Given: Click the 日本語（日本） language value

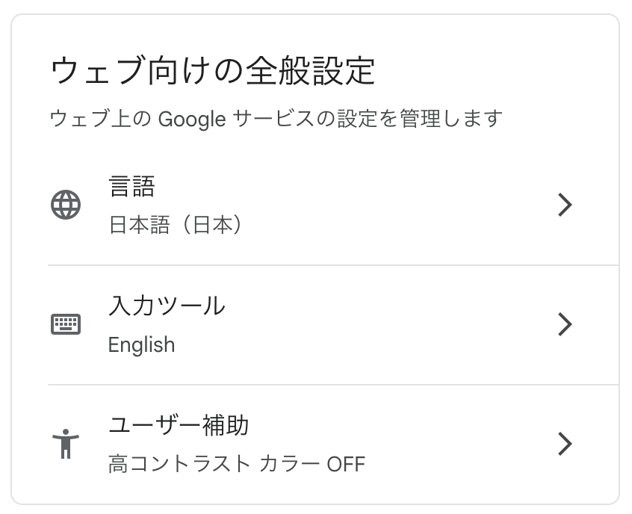Looking at the screenshot, I should tap(176, 225).
